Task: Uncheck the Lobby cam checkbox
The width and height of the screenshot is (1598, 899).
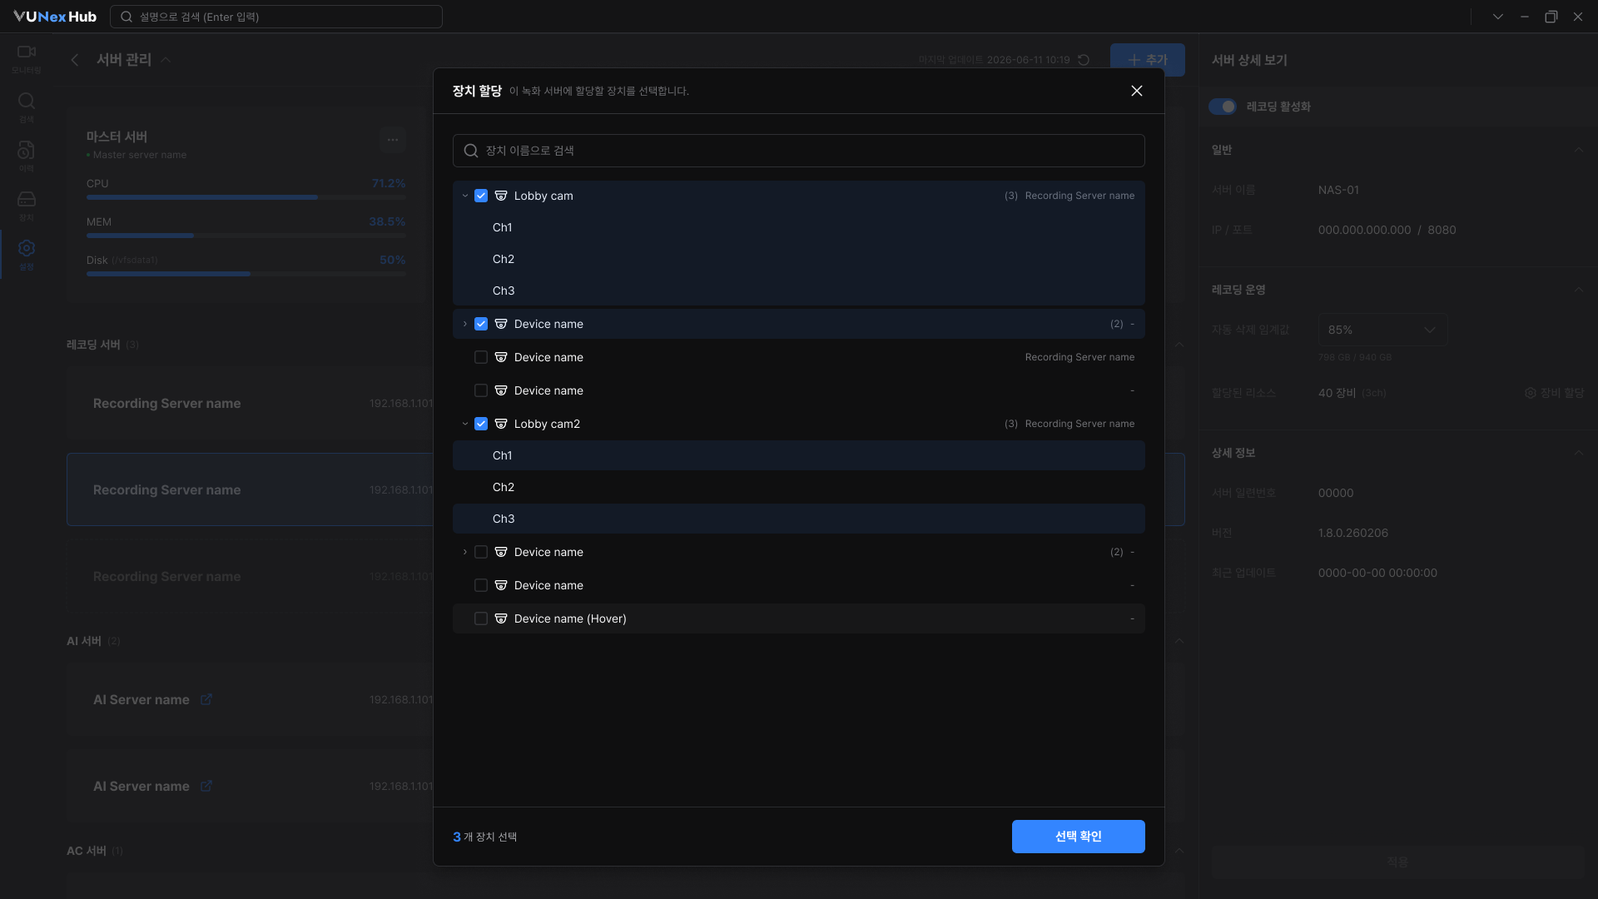Action: tap(481, 196)
